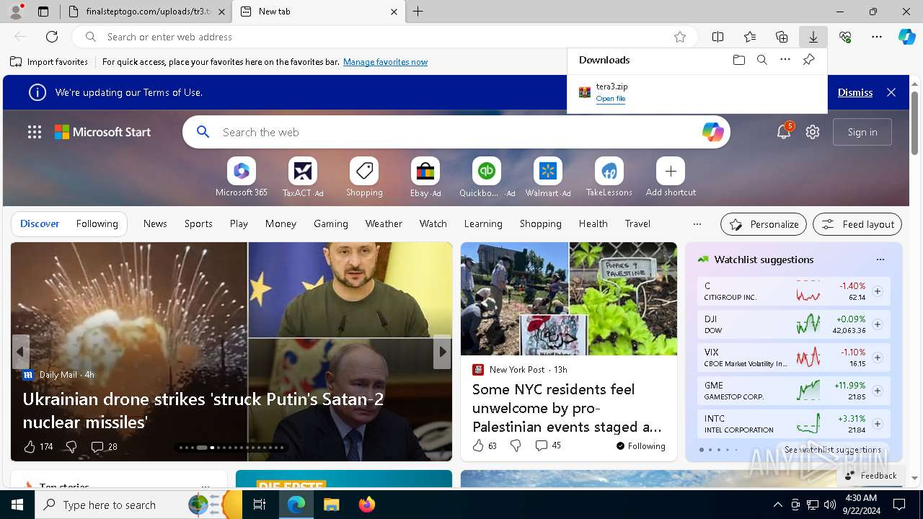
Task: Open more options in Downloads panel
Action: 785,60
